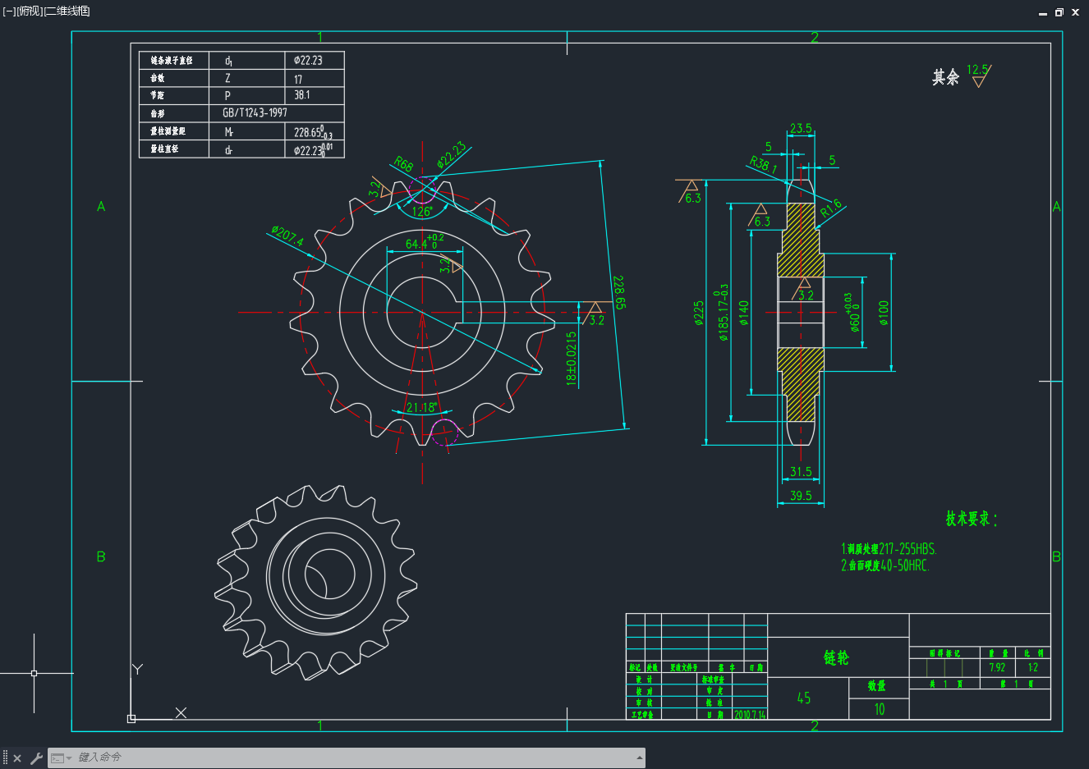Select the 40-50HRC hardness note
Screen dimensions: 1089x769
pos(885,565)
